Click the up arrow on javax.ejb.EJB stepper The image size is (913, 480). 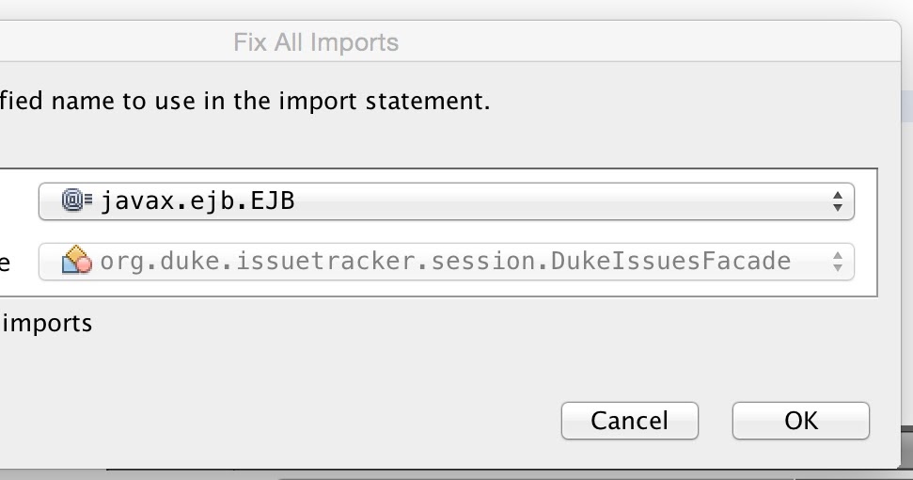[x=837, y=195]
